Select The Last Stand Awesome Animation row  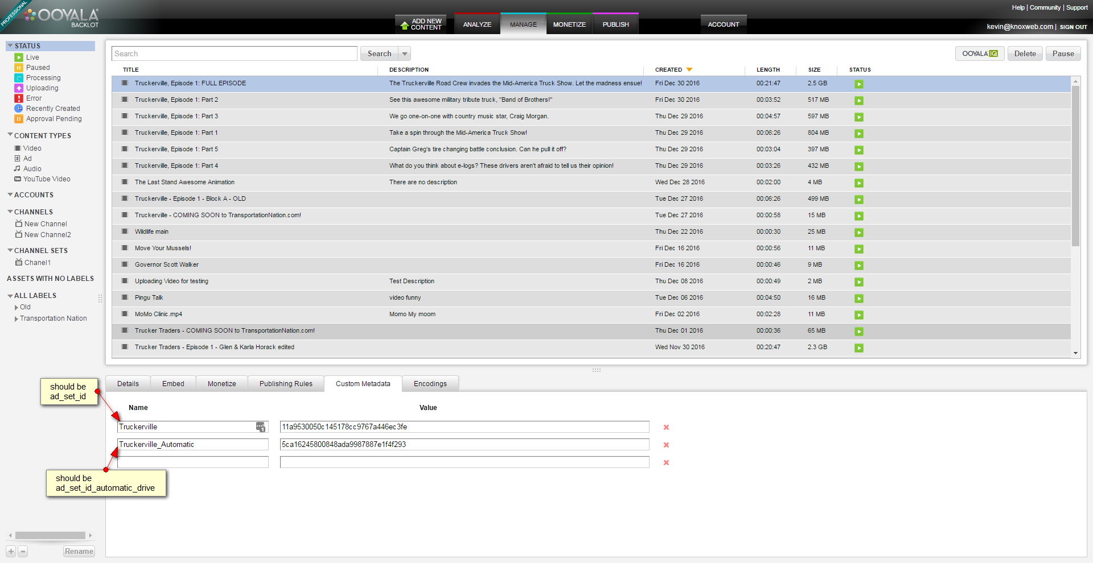pyautogui.click(x=591, y=183)
